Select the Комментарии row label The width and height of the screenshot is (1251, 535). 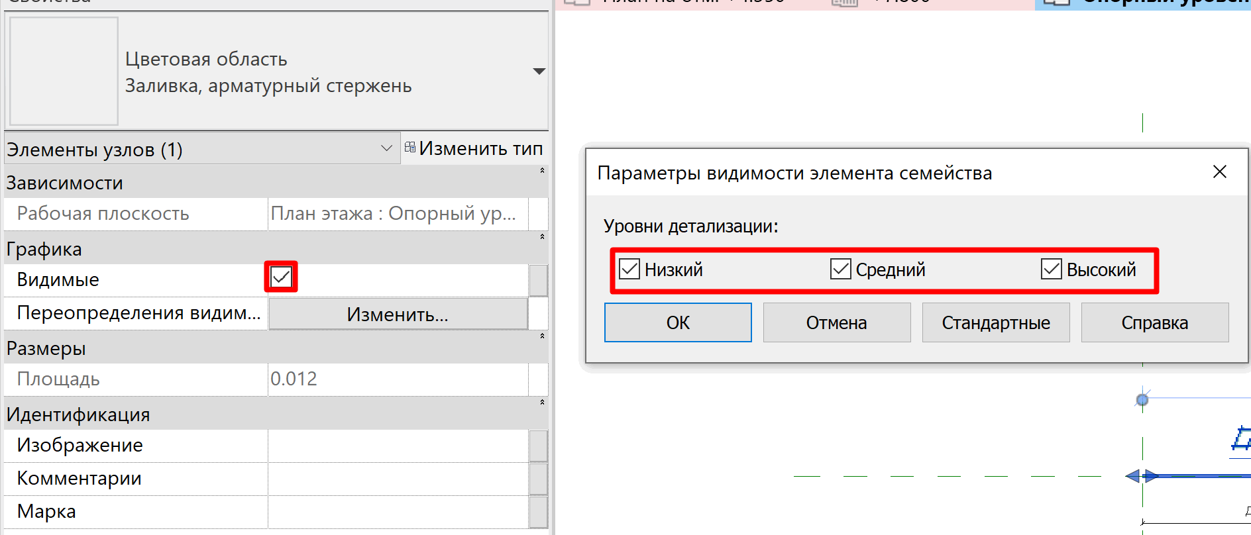point(79,478)
